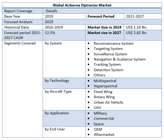Image resolution: width=164 pixels, height=140 pixels.
Task: Select the Commercial application item
Action: click(104, 118)
